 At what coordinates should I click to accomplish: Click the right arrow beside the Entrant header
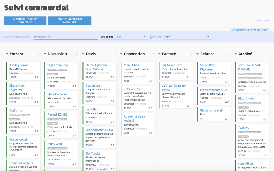pos(39,54)
